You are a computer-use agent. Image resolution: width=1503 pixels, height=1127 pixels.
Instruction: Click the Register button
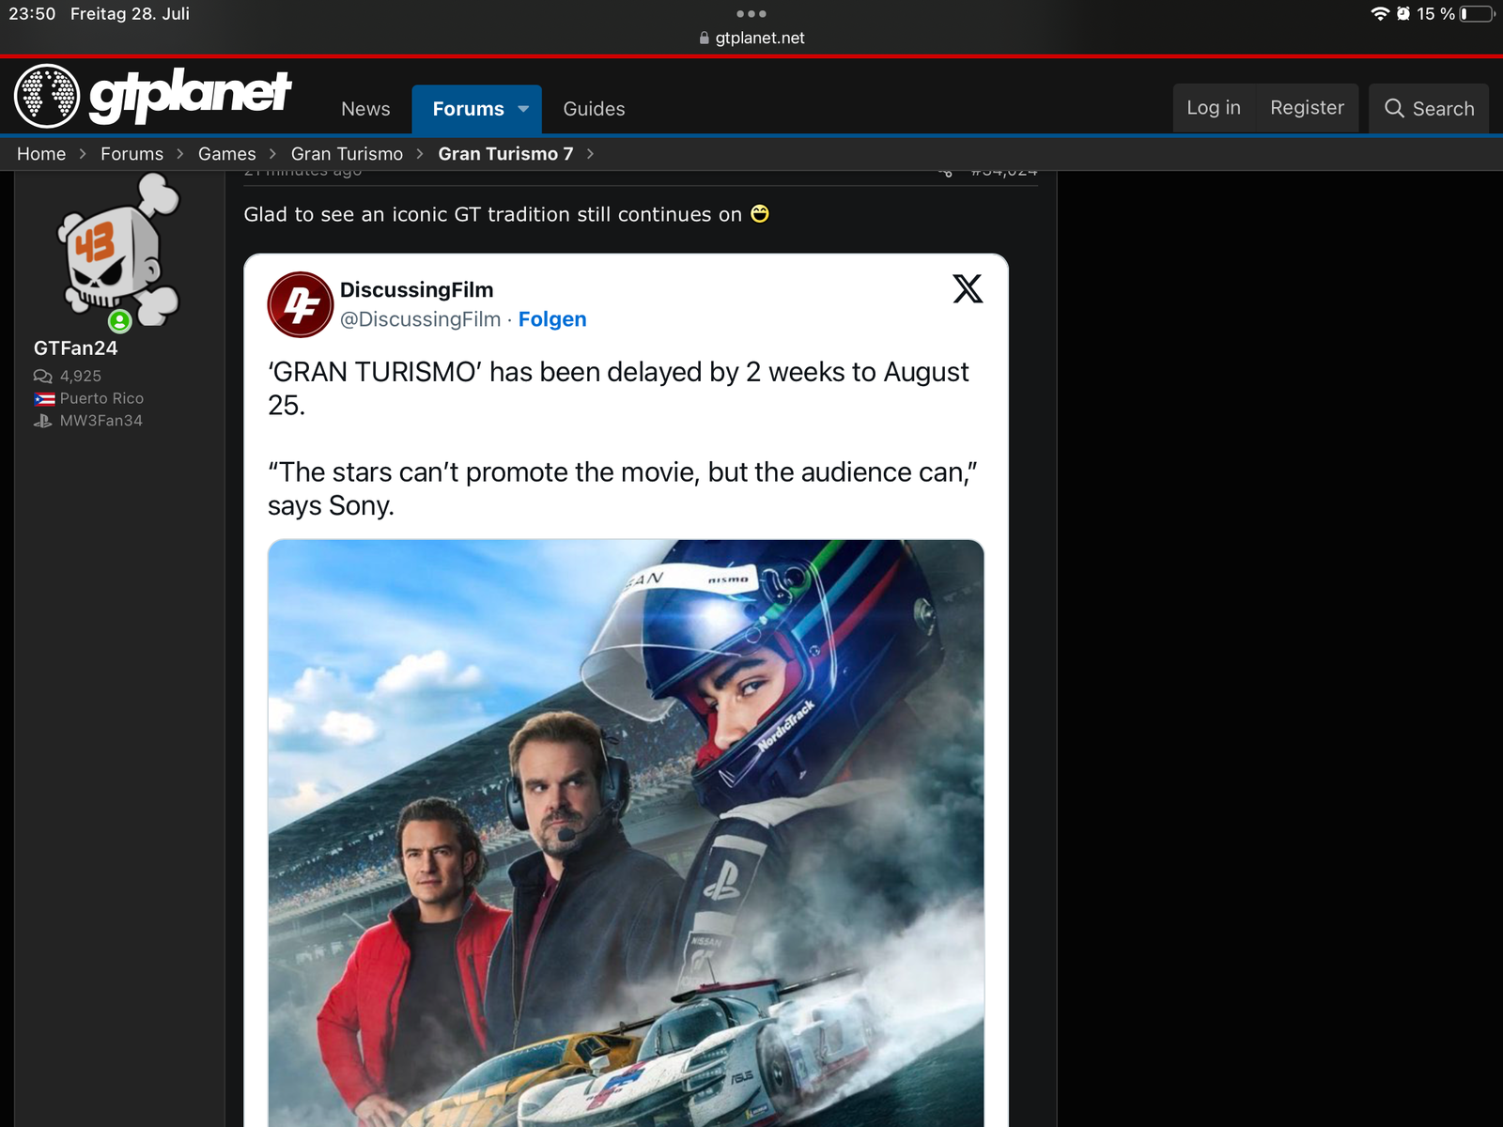tap(1307, 108)
